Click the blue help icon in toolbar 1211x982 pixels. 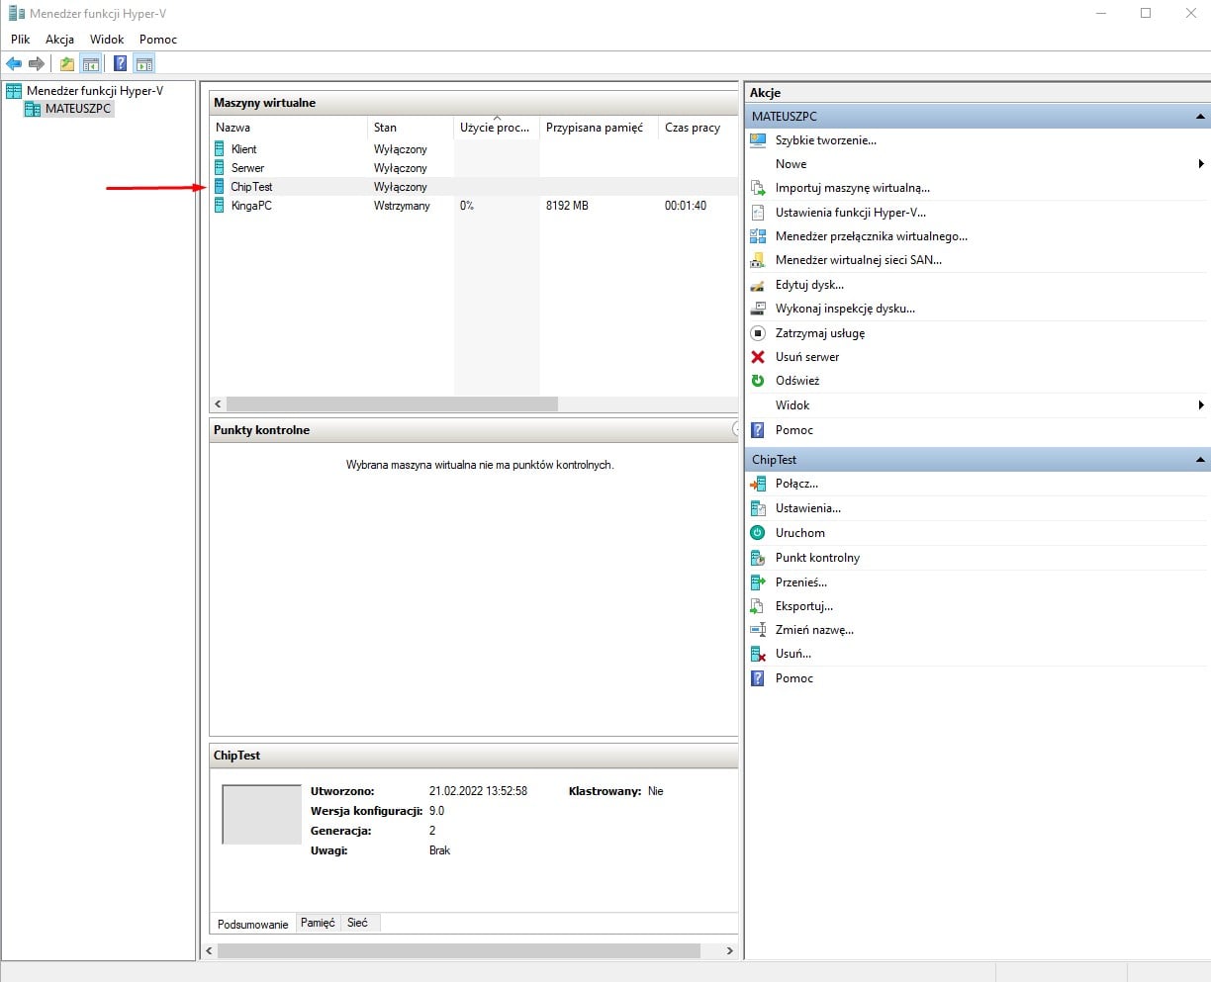point(120,64)
